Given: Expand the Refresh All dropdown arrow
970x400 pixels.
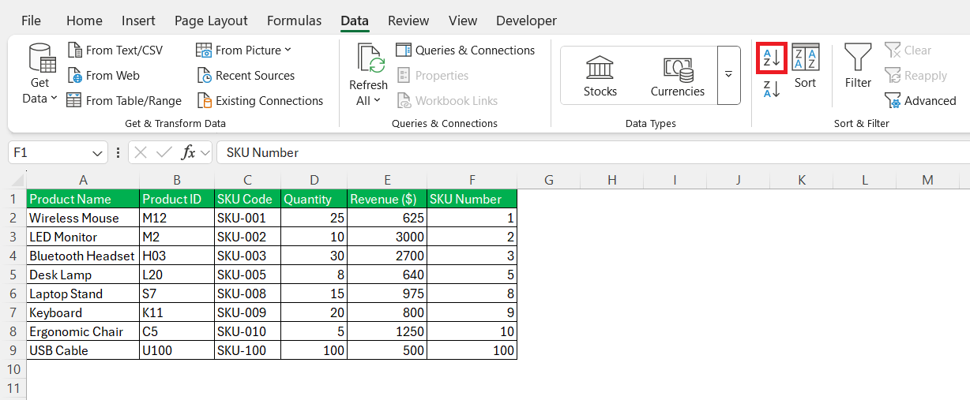Looking at the screenshot, I should (369, 100).
